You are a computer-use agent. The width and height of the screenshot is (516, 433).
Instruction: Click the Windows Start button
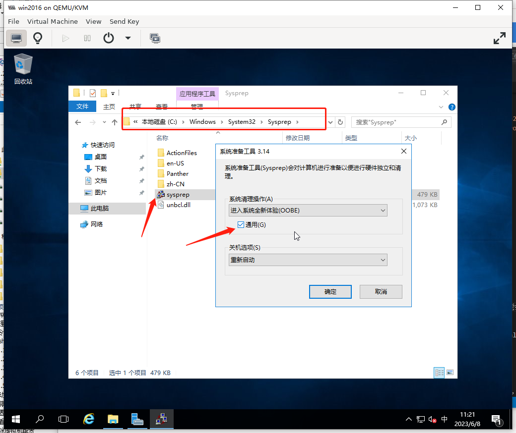coord(16,419)
